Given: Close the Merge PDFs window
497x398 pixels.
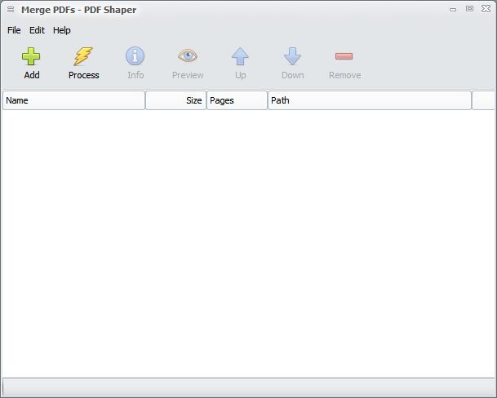Looking at the screenshot, I should (486, 8).
